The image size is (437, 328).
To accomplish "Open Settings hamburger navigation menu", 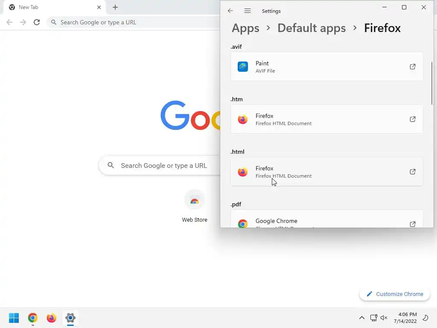I will [x=248, y=11].
